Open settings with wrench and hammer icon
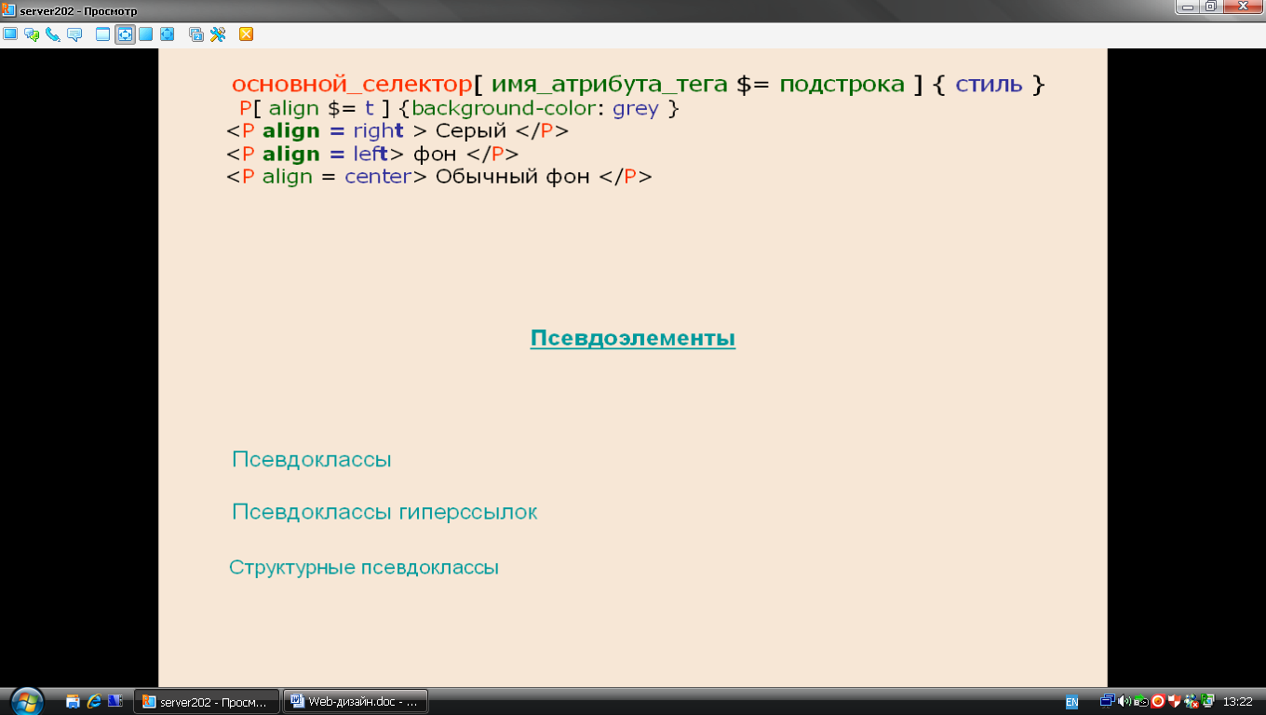The height and width of the screenshot is (715, 1266). (x=218, y=34)
